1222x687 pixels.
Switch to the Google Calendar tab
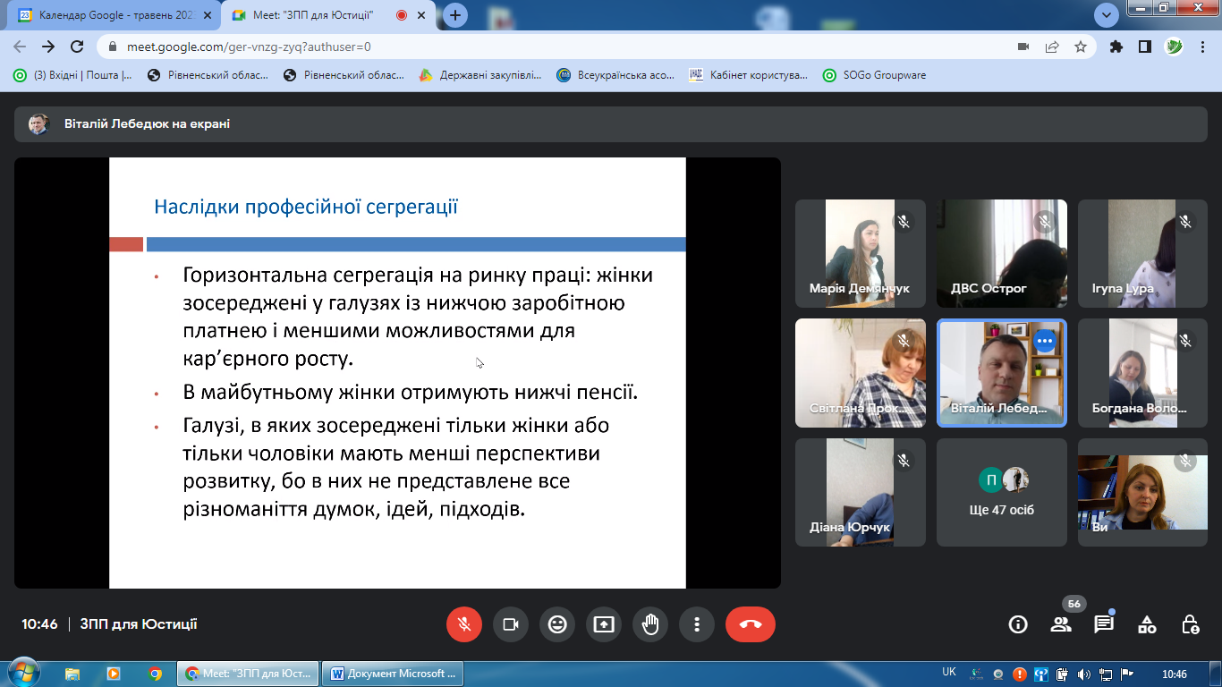pyautogui.click(x=112, y=15)
